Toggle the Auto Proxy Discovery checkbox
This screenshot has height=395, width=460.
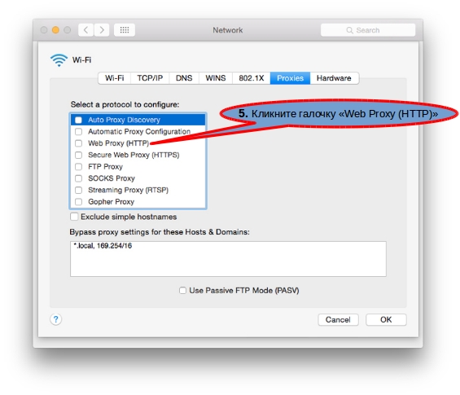coord(79,120)
